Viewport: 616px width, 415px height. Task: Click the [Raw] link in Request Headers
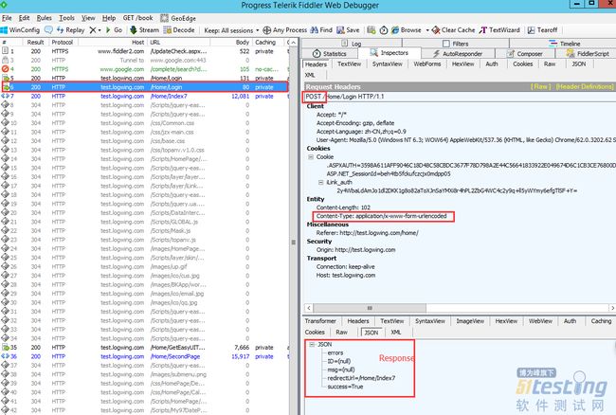(x=540, y=87)
